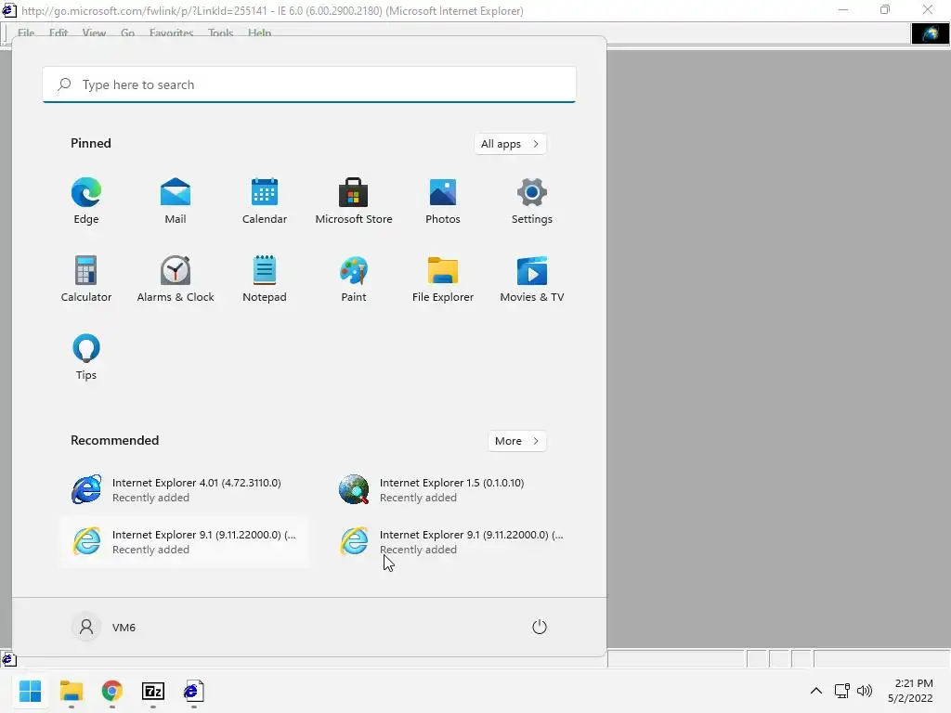Launch Movies & TV
The image size is (951, 713).
point(532,279)
